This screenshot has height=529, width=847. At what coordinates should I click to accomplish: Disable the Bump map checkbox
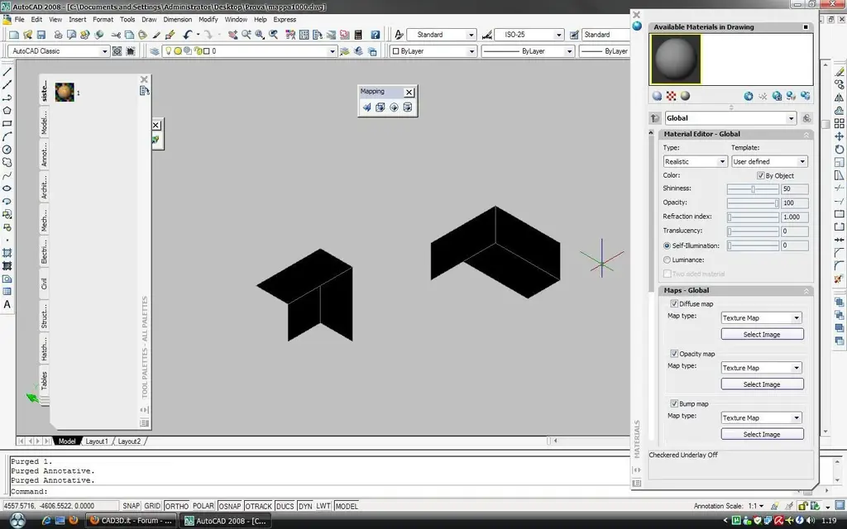(674, 403)
